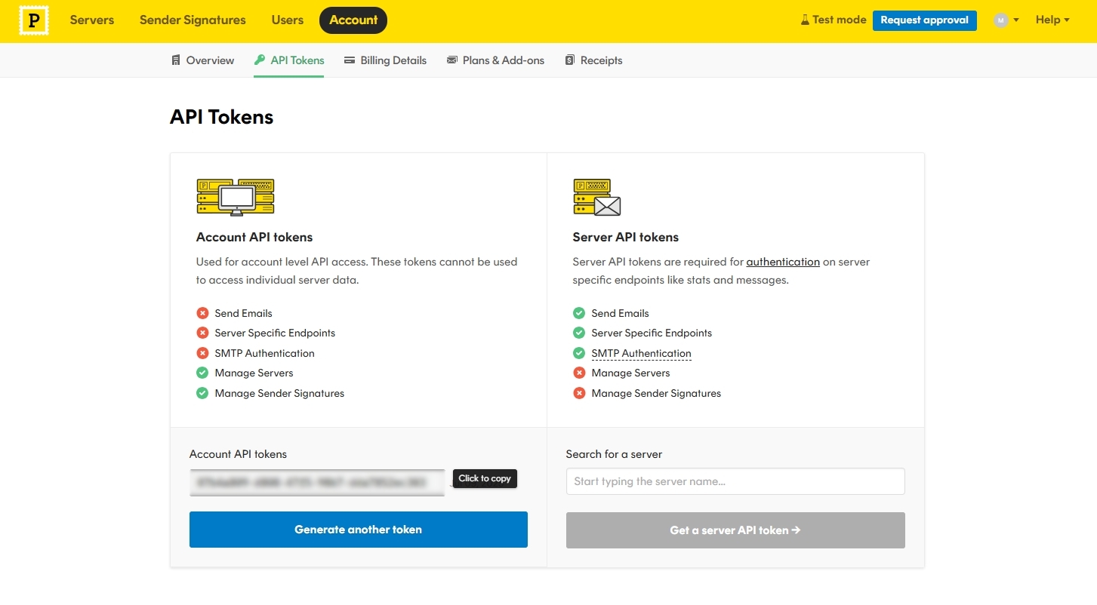Click the credit card icon for Billing Details
The height and width of the screenshot is (605, 1097).
350,60
